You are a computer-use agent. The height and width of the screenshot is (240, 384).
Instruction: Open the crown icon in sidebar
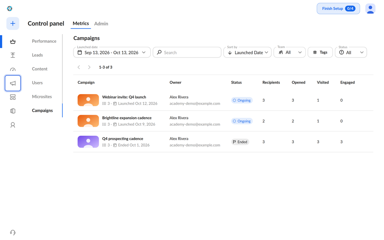(13, 41)
